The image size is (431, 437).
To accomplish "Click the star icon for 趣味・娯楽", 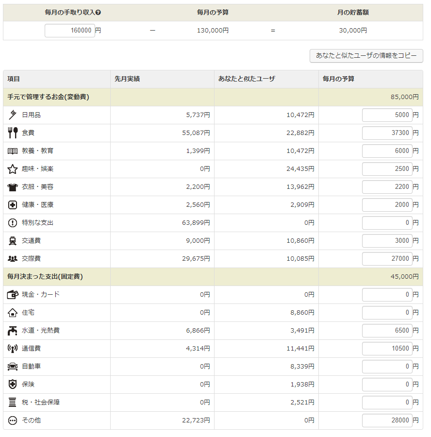I will (11, 168).
